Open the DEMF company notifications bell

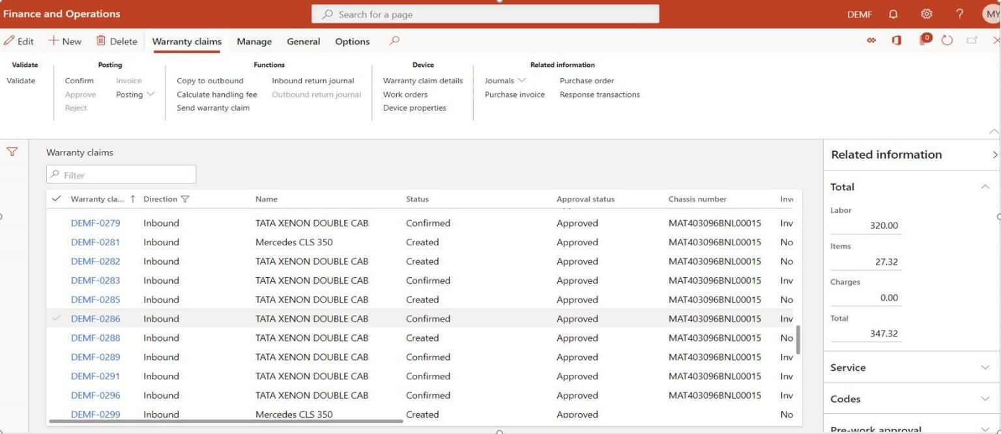(x=893, y=14)
